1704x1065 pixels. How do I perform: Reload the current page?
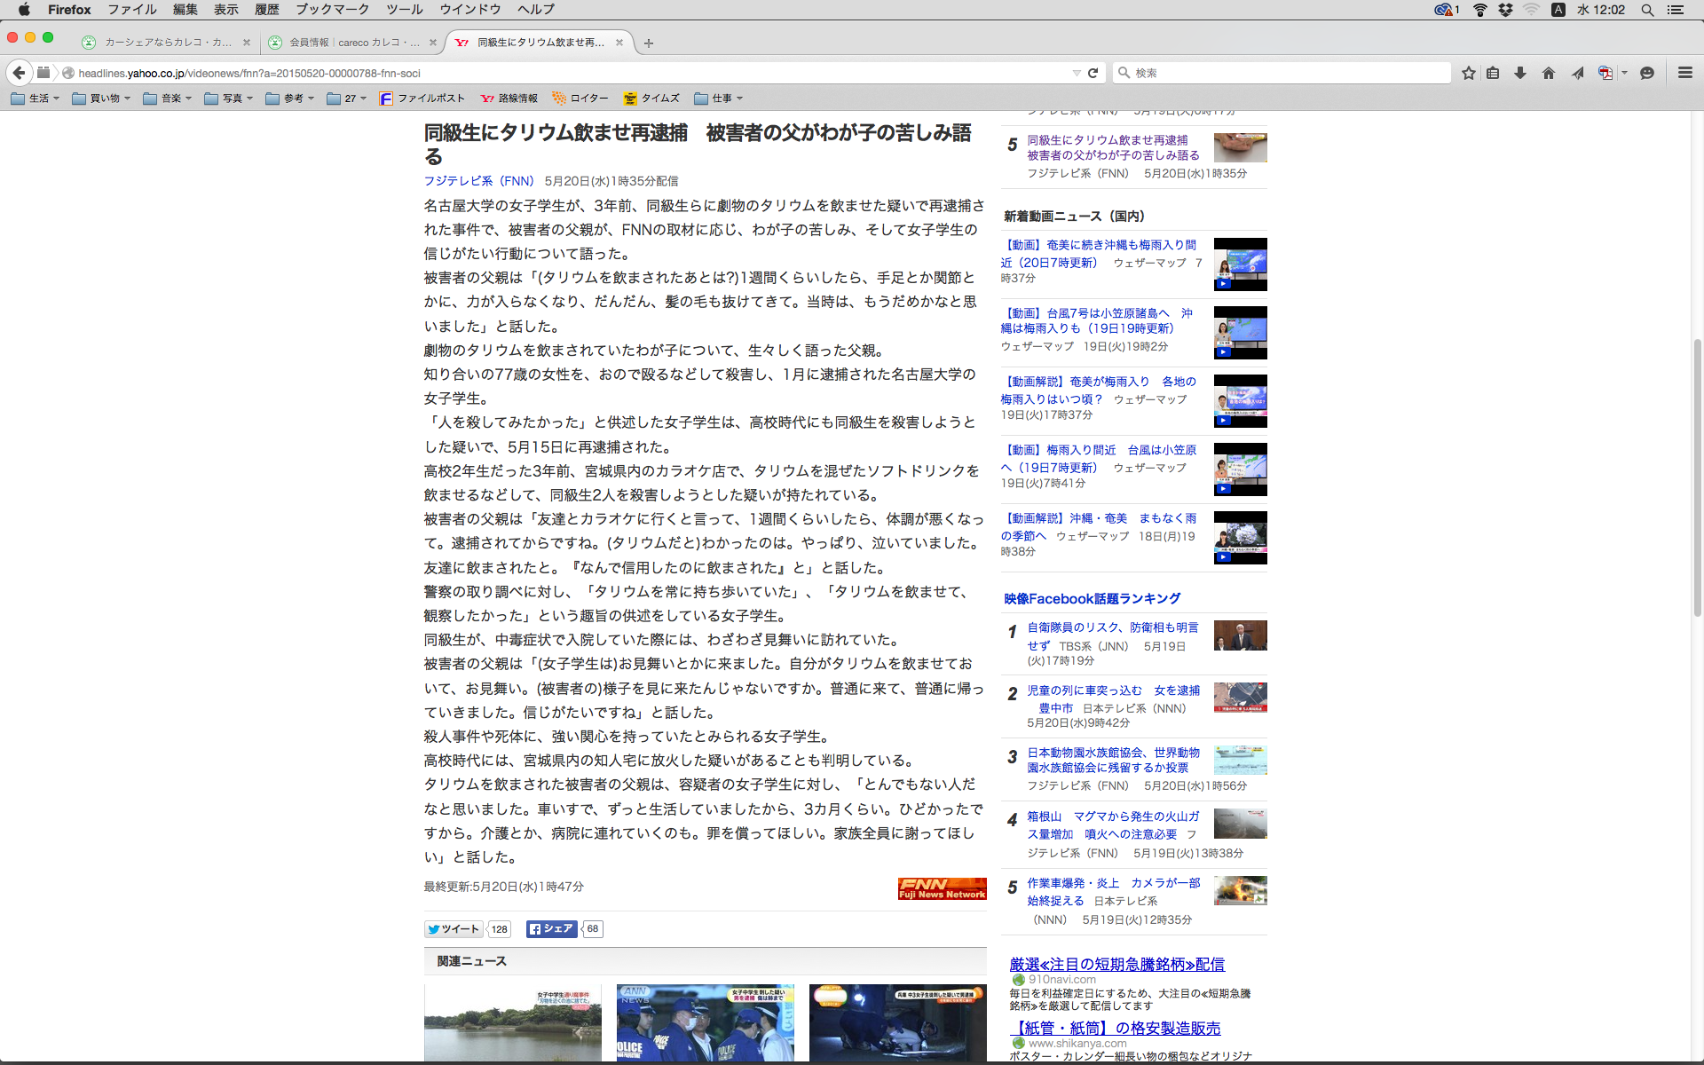pyautogui.click(x=1093, y=73)
